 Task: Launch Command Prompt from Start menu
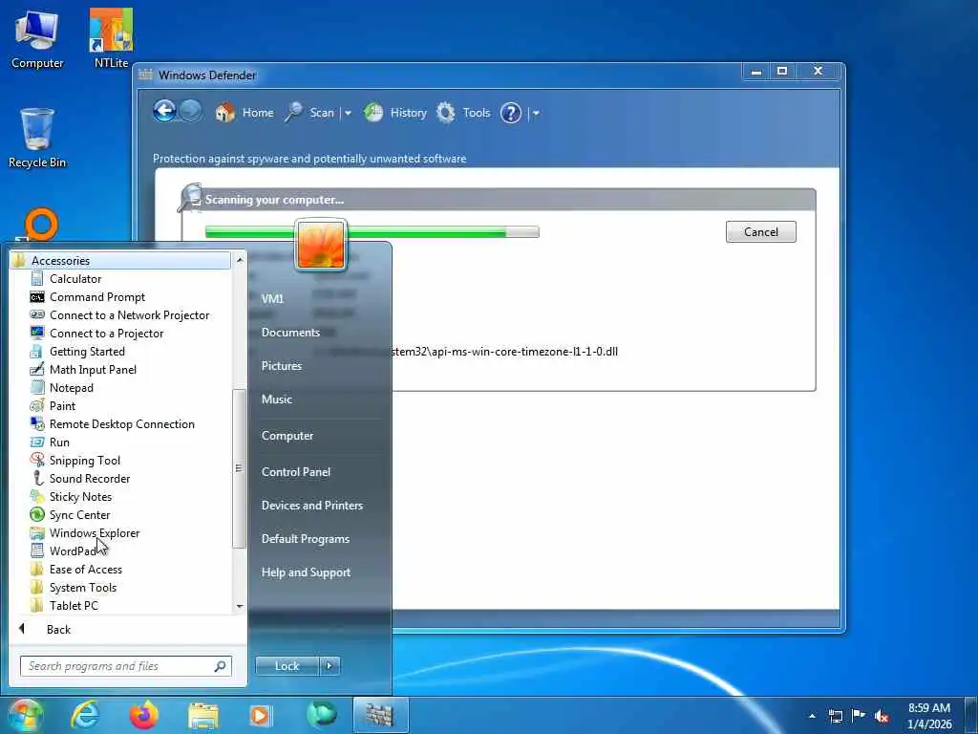[x=96, y=297]
